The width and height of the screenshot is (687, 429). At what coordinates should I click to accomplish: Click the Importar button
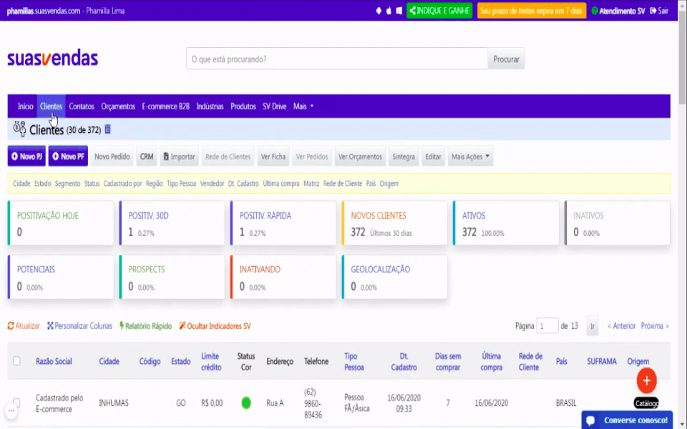pyautogui.click(x=179, y=157)
